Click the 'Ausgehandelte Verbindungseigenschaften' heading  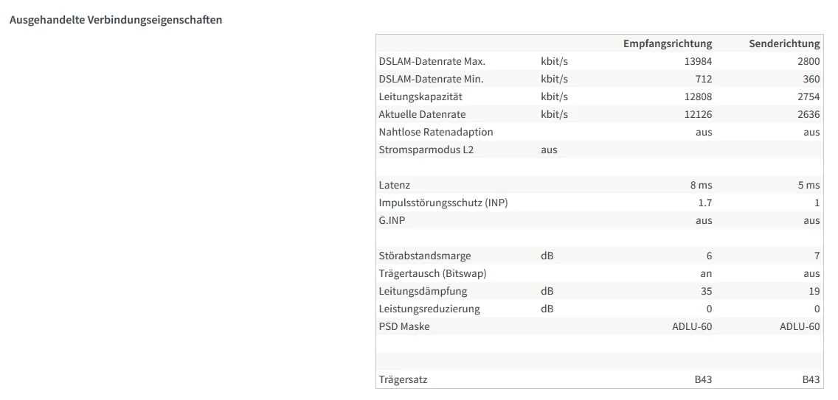click(x=116, y=20)
